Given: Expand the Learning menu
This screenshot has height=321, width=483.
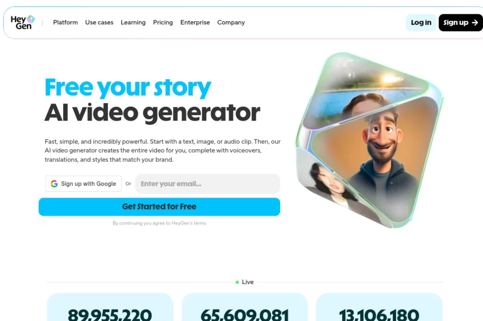Looking at the screenshot, I should pos(133,23).
